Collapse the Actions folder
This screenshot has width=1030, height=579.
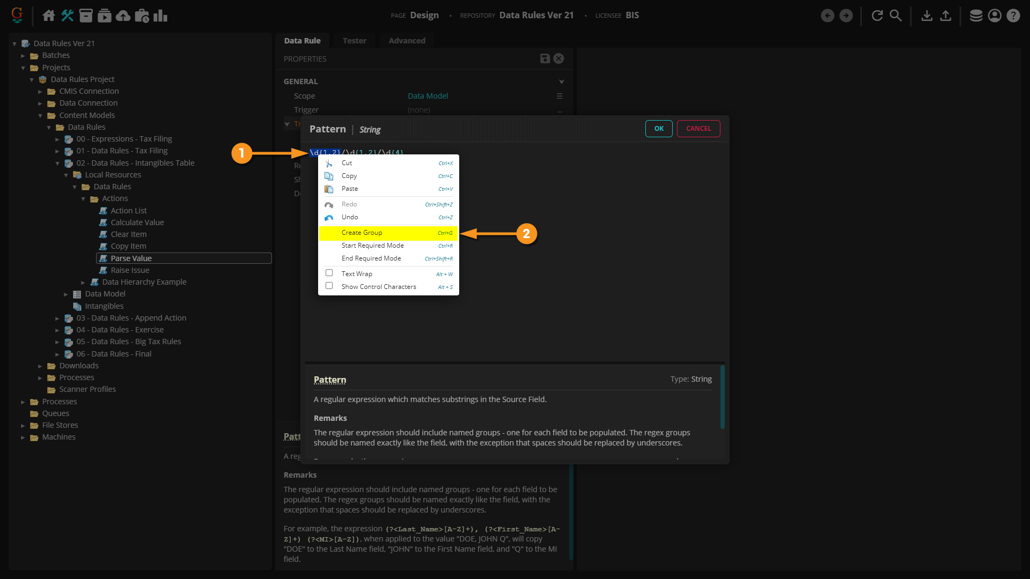pyautogui.click(x=83, y=199)
